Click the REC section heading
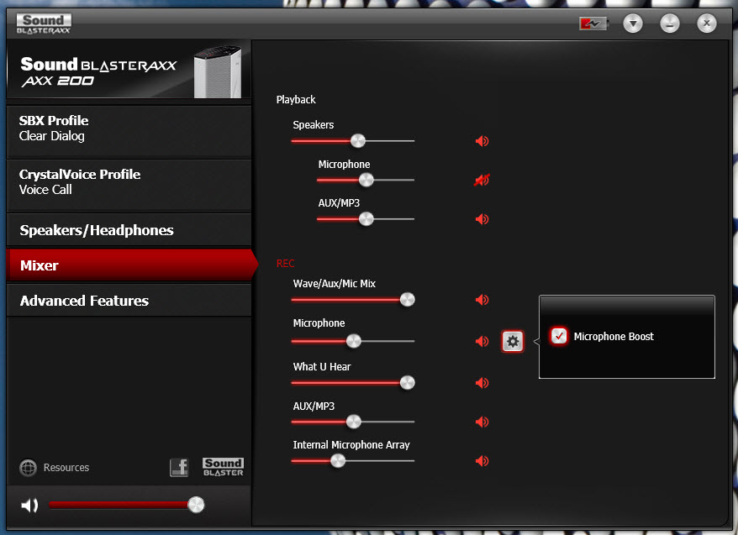This screenshot has height=535, width=738. pos(285,263)
